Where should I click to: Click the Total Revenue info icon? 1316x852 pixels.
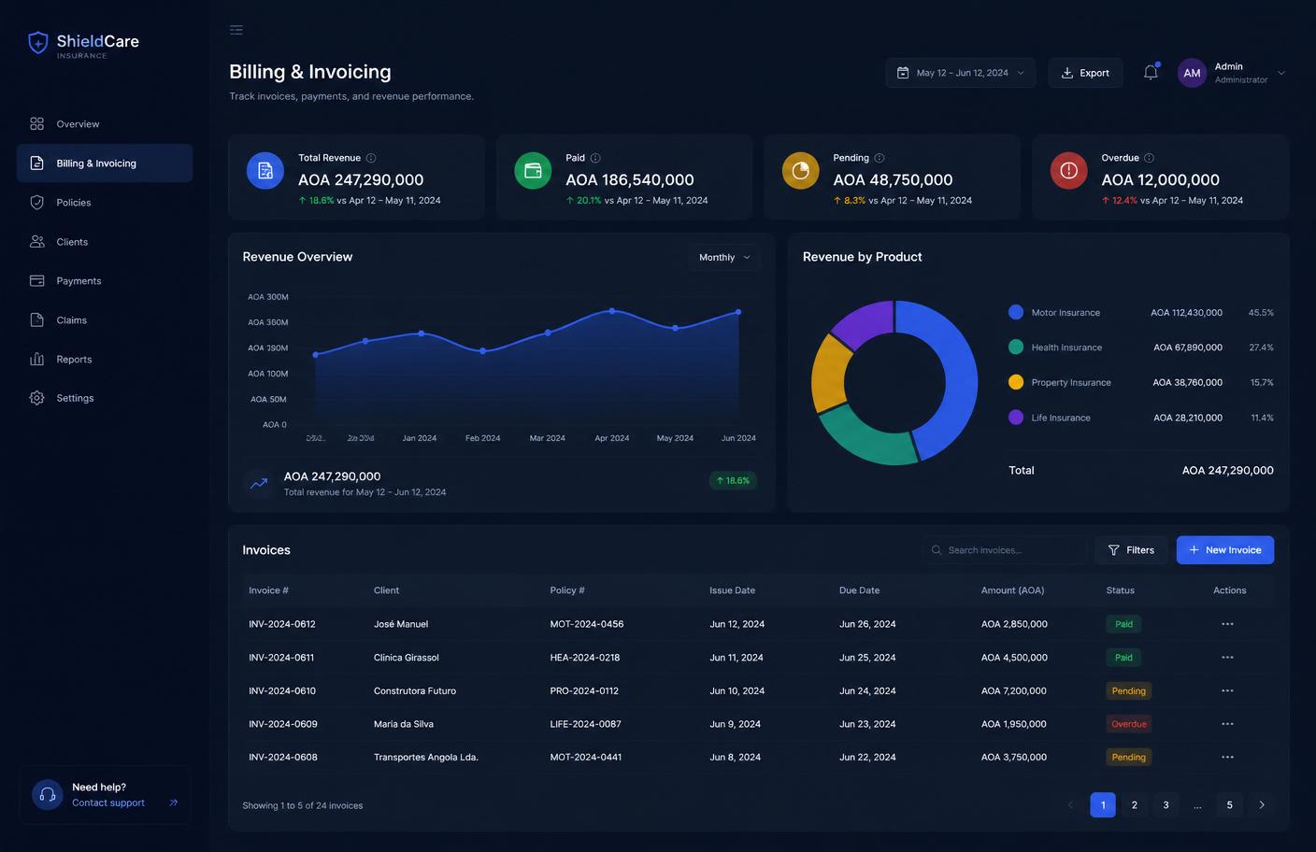pyautogui.click(x=371, y=158)
